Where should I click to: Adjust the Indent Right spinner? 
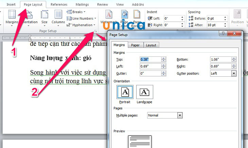(182, 25)
